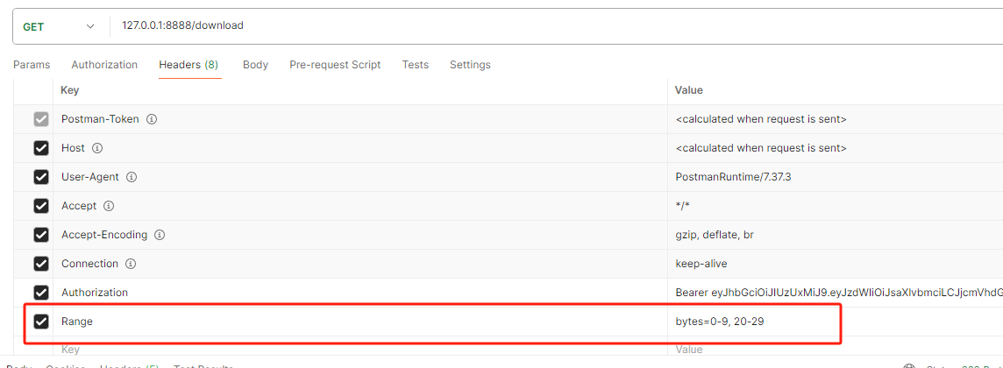This screenshot has height=368, width=1003.
Task: Click the info icon next to Accept
Action: [109, 207]
